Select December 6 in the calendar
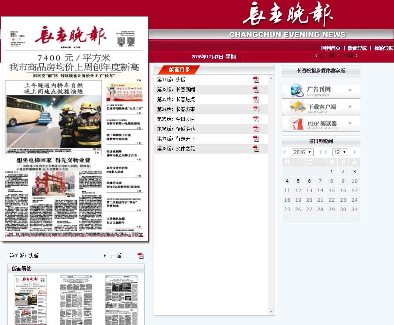 pyautogui.click(x=309, y=181)
